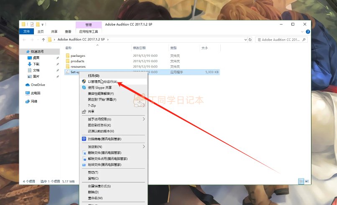
Task: Select Troubleshoot compatibility (兼容性疑难解答)
Action: 101,94
